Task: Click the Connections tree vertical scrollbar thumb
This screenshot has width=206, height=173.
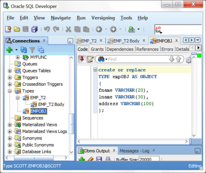Action: click(72, 124)
